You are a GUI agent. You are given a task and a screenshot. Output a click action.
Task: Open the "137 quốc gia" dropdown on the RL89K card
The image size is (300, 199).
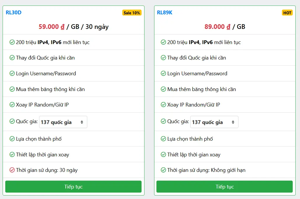click(x=214, y=122)
